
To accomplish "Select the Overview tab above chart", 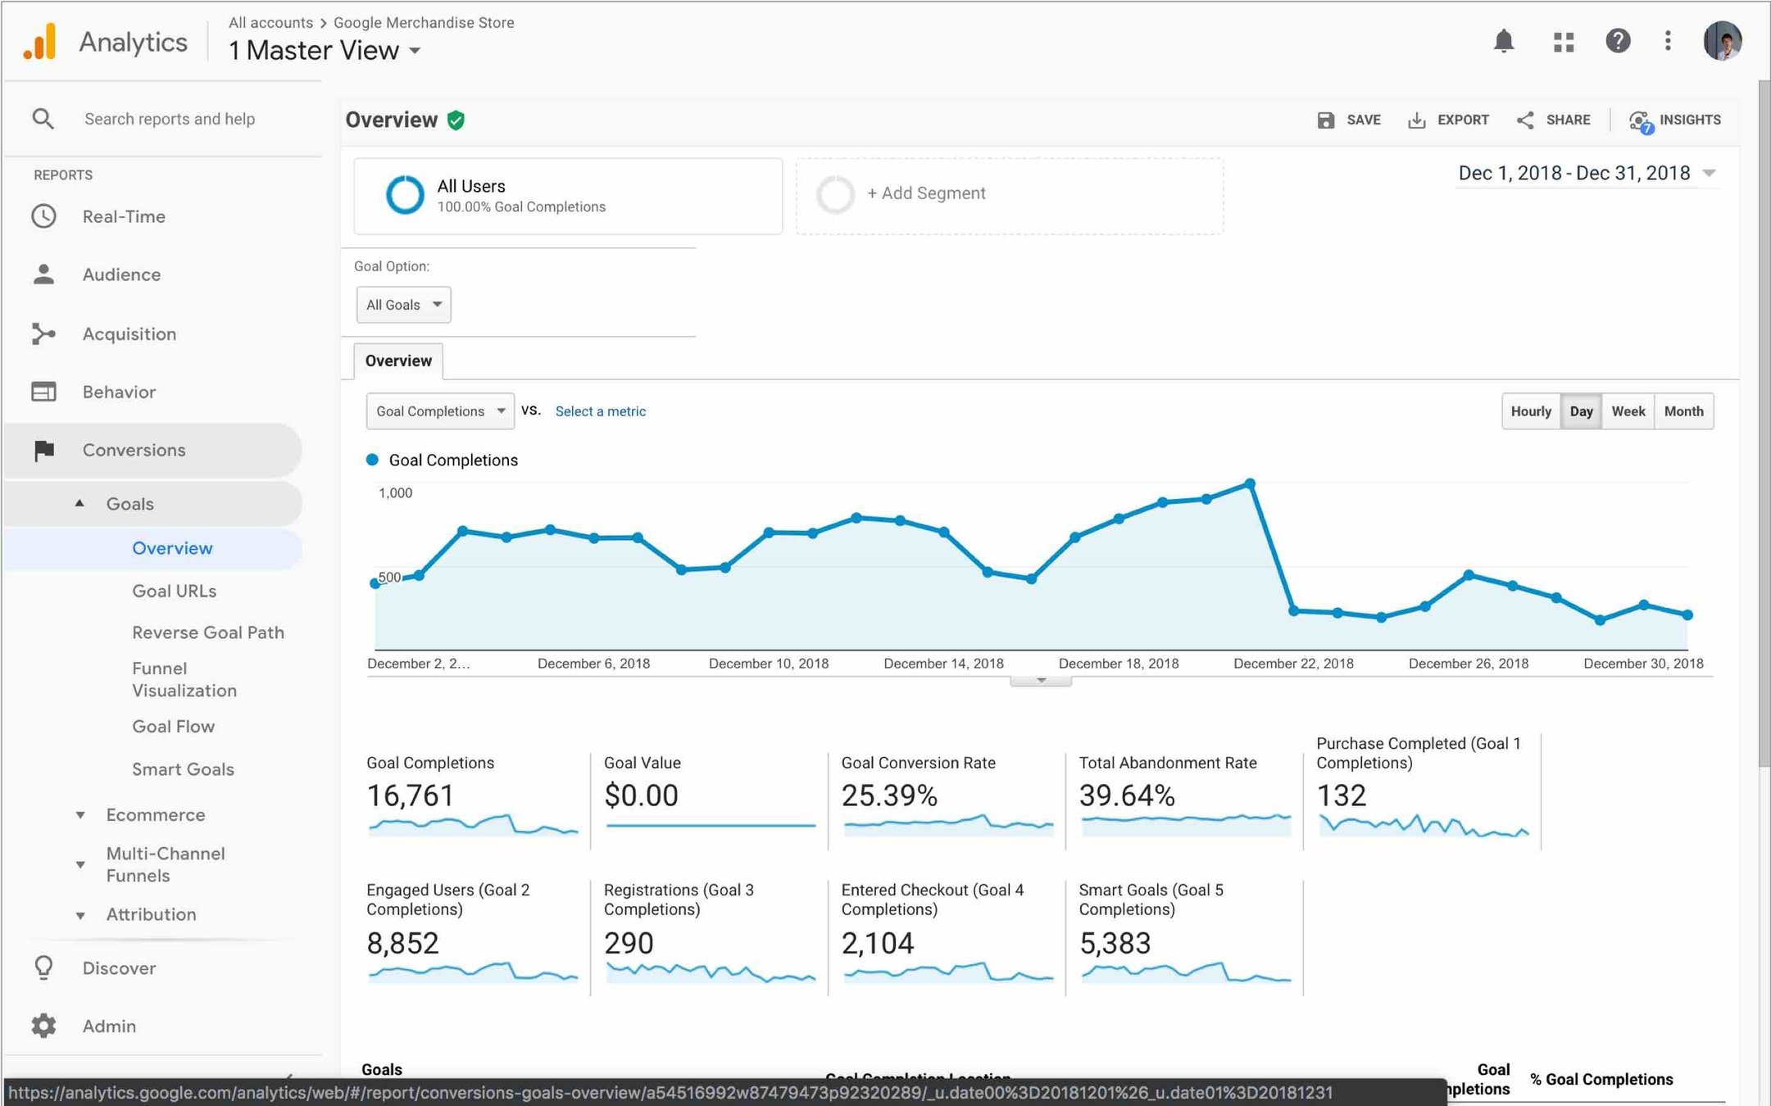I will (398, 361).
